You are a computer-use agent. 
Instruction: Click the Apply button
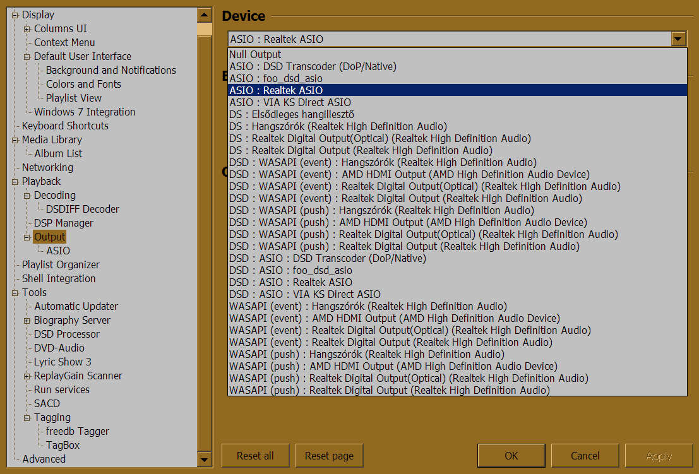pos(659,456)
